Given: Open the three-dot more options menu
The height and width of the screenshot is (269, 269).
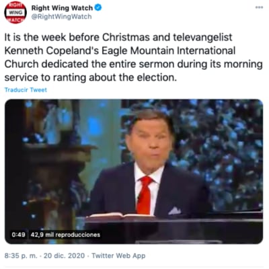Looking at the screenshot, I should point(259,7).
